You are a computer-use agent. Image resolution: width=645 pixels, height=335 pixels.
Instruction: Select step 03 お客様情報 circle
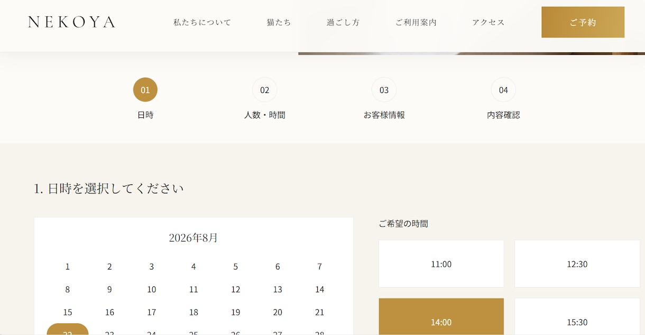click(384, 90)
